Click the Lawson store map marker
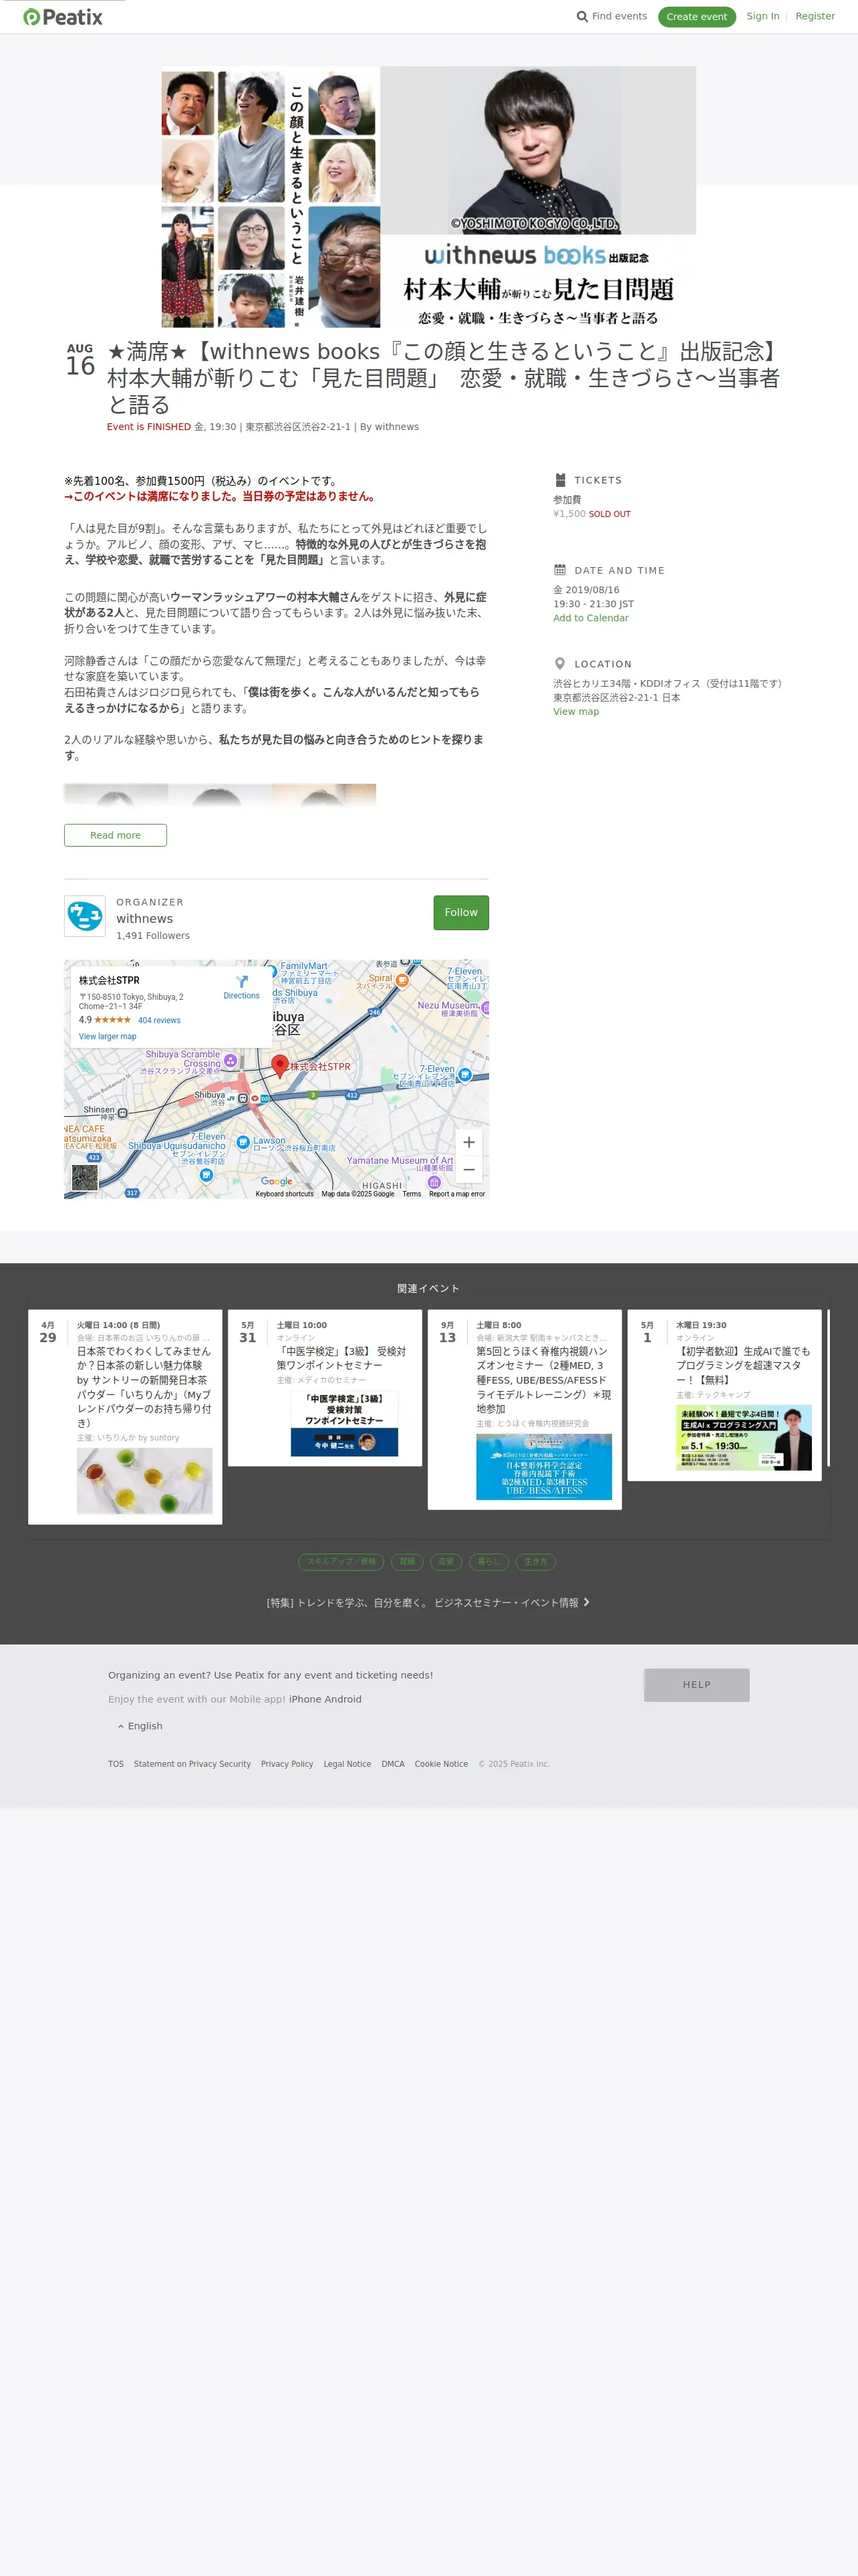This screenshot has height=2576, width=858. coord(244,1142)
